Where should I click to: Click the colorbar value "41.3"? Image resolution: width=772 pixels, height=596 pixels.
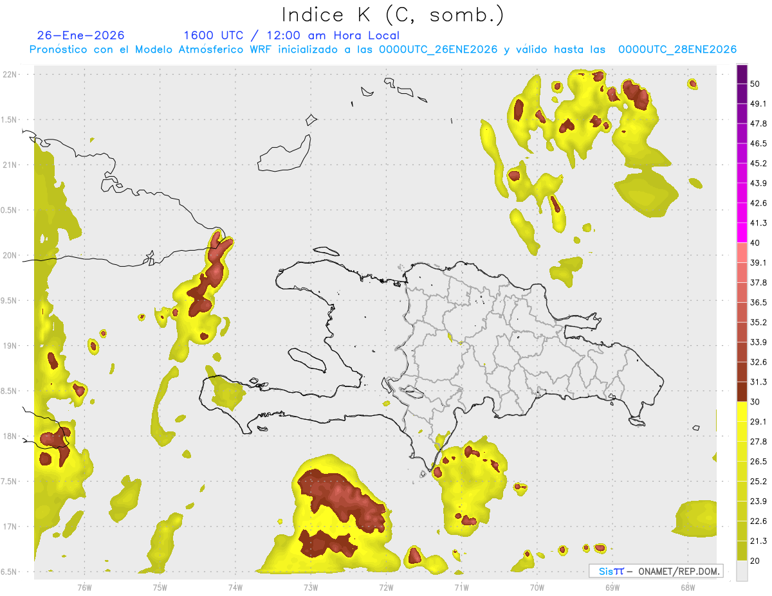click(758, 223)
